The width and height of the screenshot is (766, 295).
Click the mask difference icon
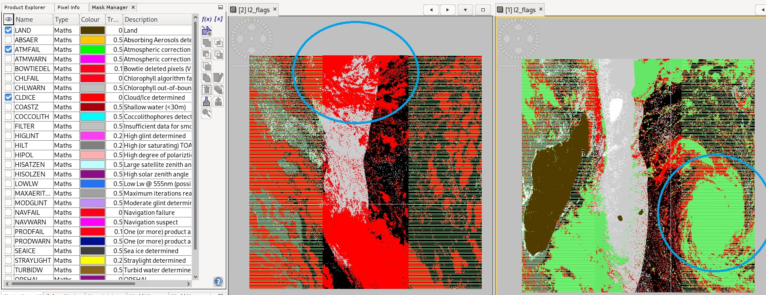coord(207,54)
